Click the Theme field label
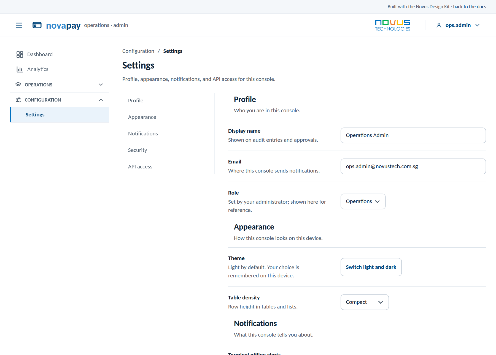The image size is (496, 355). pyautogui.click(x=236, y=258)
